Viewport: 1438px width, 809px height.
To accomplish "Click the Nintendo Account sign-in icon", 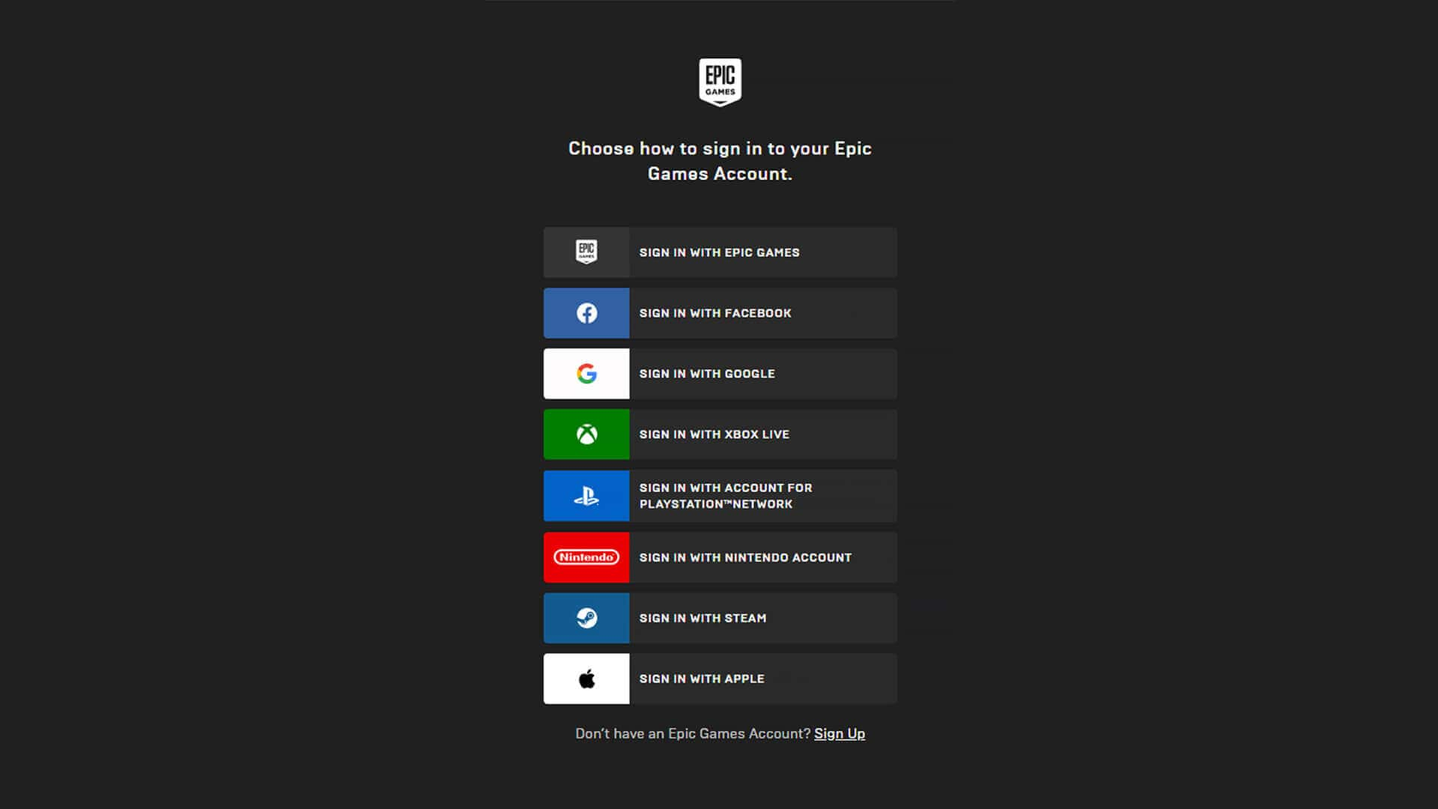I will click(586, 557).
